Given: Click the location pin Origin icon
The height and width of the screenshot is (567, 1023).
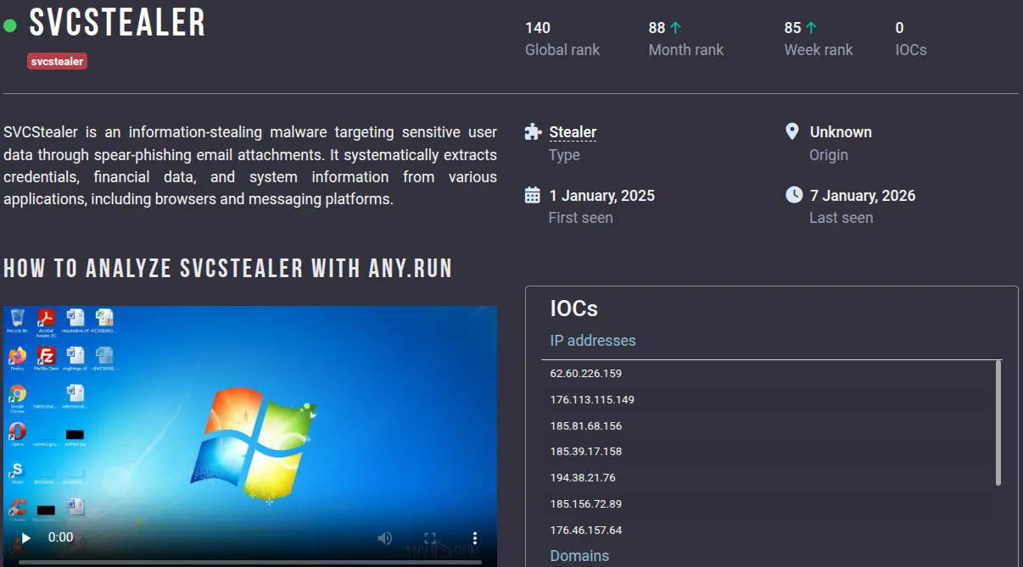Looking at the screenshot, I should (x=792, y=131).
